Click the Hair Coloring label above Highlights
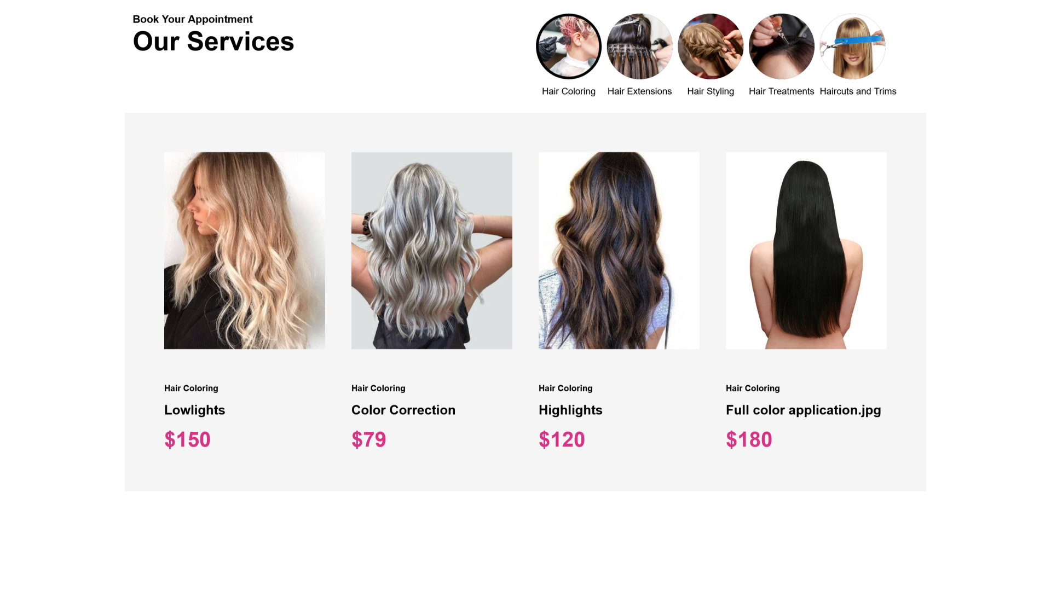The image size is (1051, 591). point(565,388)
